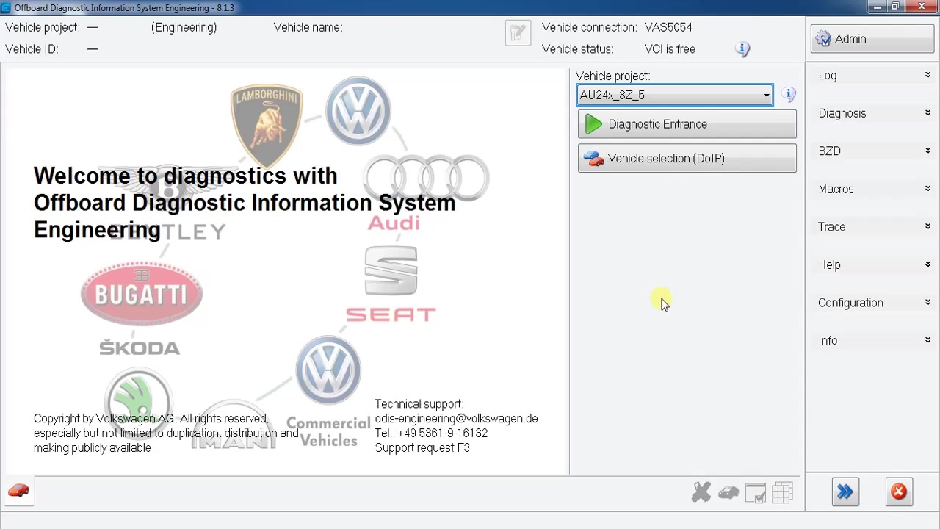The image size is (940, 529).
Task: Expand the Log section
Action: click(873, 76)
